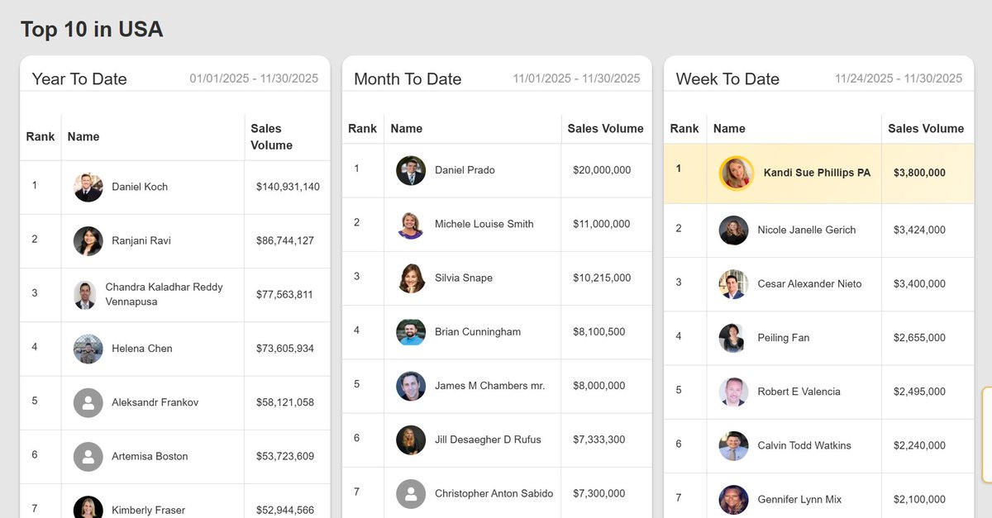Image resolution: width=992 pixels, height=518 pixels.
Task: Click Rank column header in Week To Date
Action: pyautogui.click(x=684, y=129)
